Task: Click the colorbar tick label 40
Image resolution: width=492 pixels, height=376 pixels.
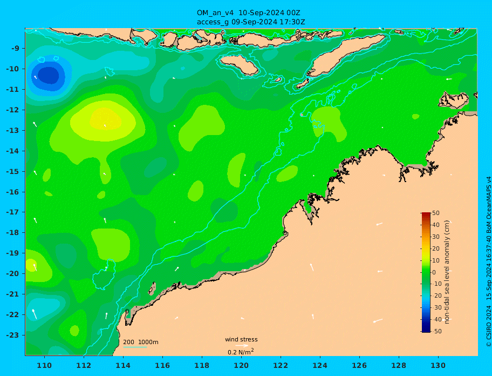Action: (x=436, y=225)
